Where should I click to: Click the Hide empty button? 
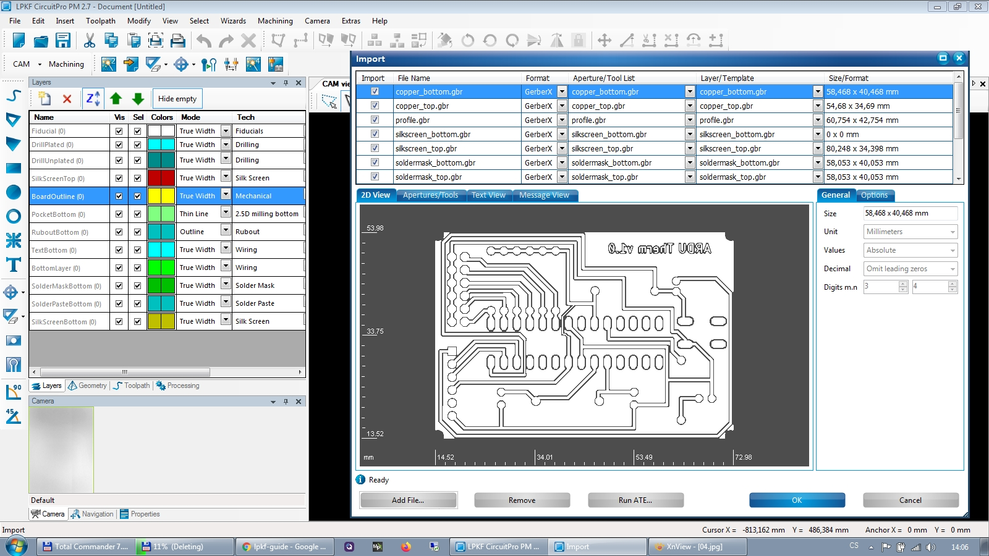[x=177, y=99]
